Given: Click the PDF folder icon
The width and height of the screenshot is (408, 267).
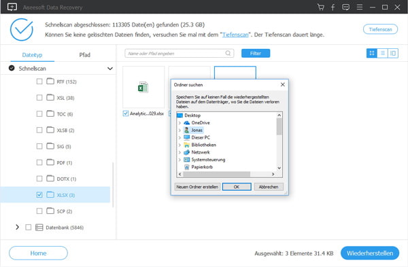Looking at the screenshot, I should pyautogui.click(x=50, y=162).
